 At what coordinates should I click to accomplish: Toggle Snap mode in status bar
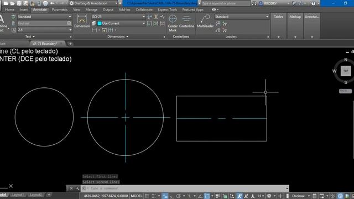[x=154, y=196]
